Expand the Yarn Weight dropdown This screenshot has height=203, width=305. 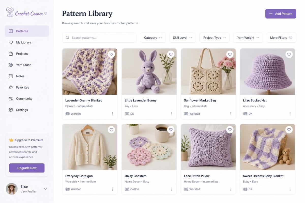248,38
